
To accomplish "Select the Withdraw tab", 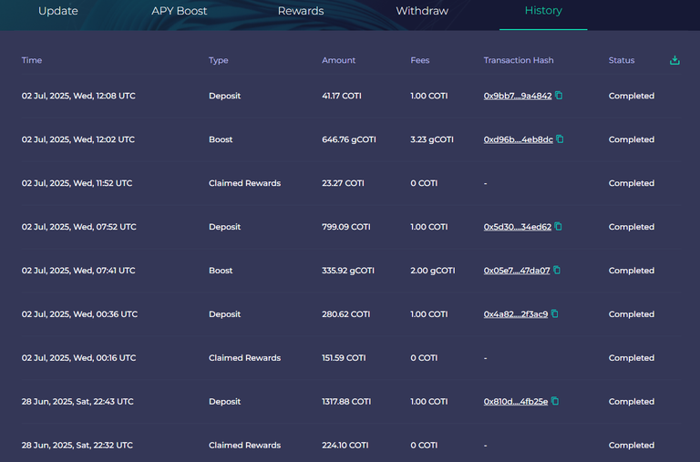I will tap(422, 11).
